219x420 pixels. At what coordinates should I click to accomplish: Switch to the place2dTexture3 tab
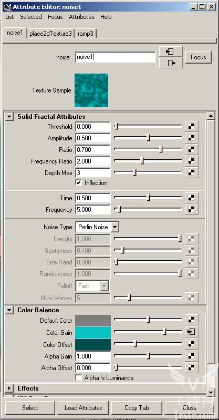tap(50, 34)
